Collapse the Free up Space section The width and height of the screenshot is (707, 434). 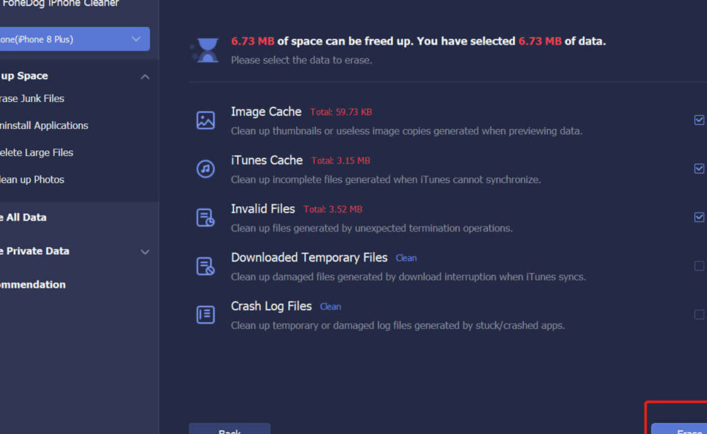pos(144,77)
